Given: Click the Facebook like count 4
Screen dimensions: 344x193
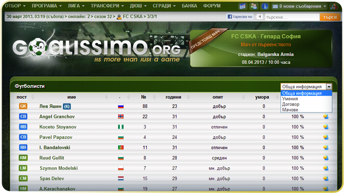Looking at the screenshot, I should [260, 17].
